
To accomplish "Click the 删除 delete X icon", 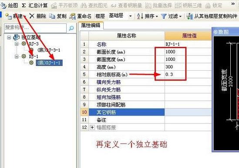I will [x=32, y=16].
